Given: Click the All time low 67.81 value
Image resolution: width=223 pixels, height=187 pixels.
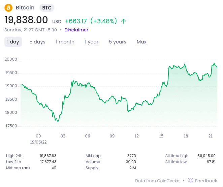Looking at the screenshot, I should pyautogui.click(x=211, y=162).
